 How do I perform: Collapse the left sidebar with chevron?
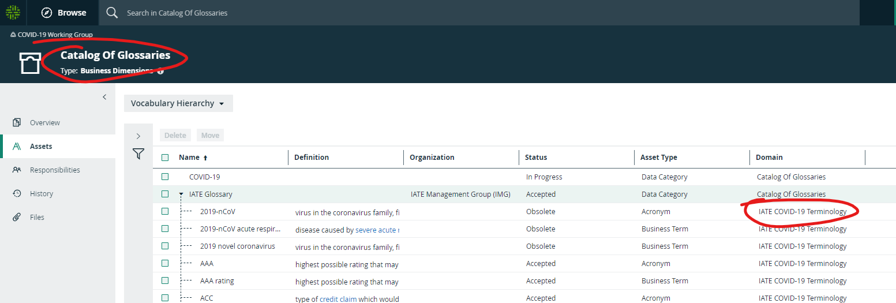[104, 97]
